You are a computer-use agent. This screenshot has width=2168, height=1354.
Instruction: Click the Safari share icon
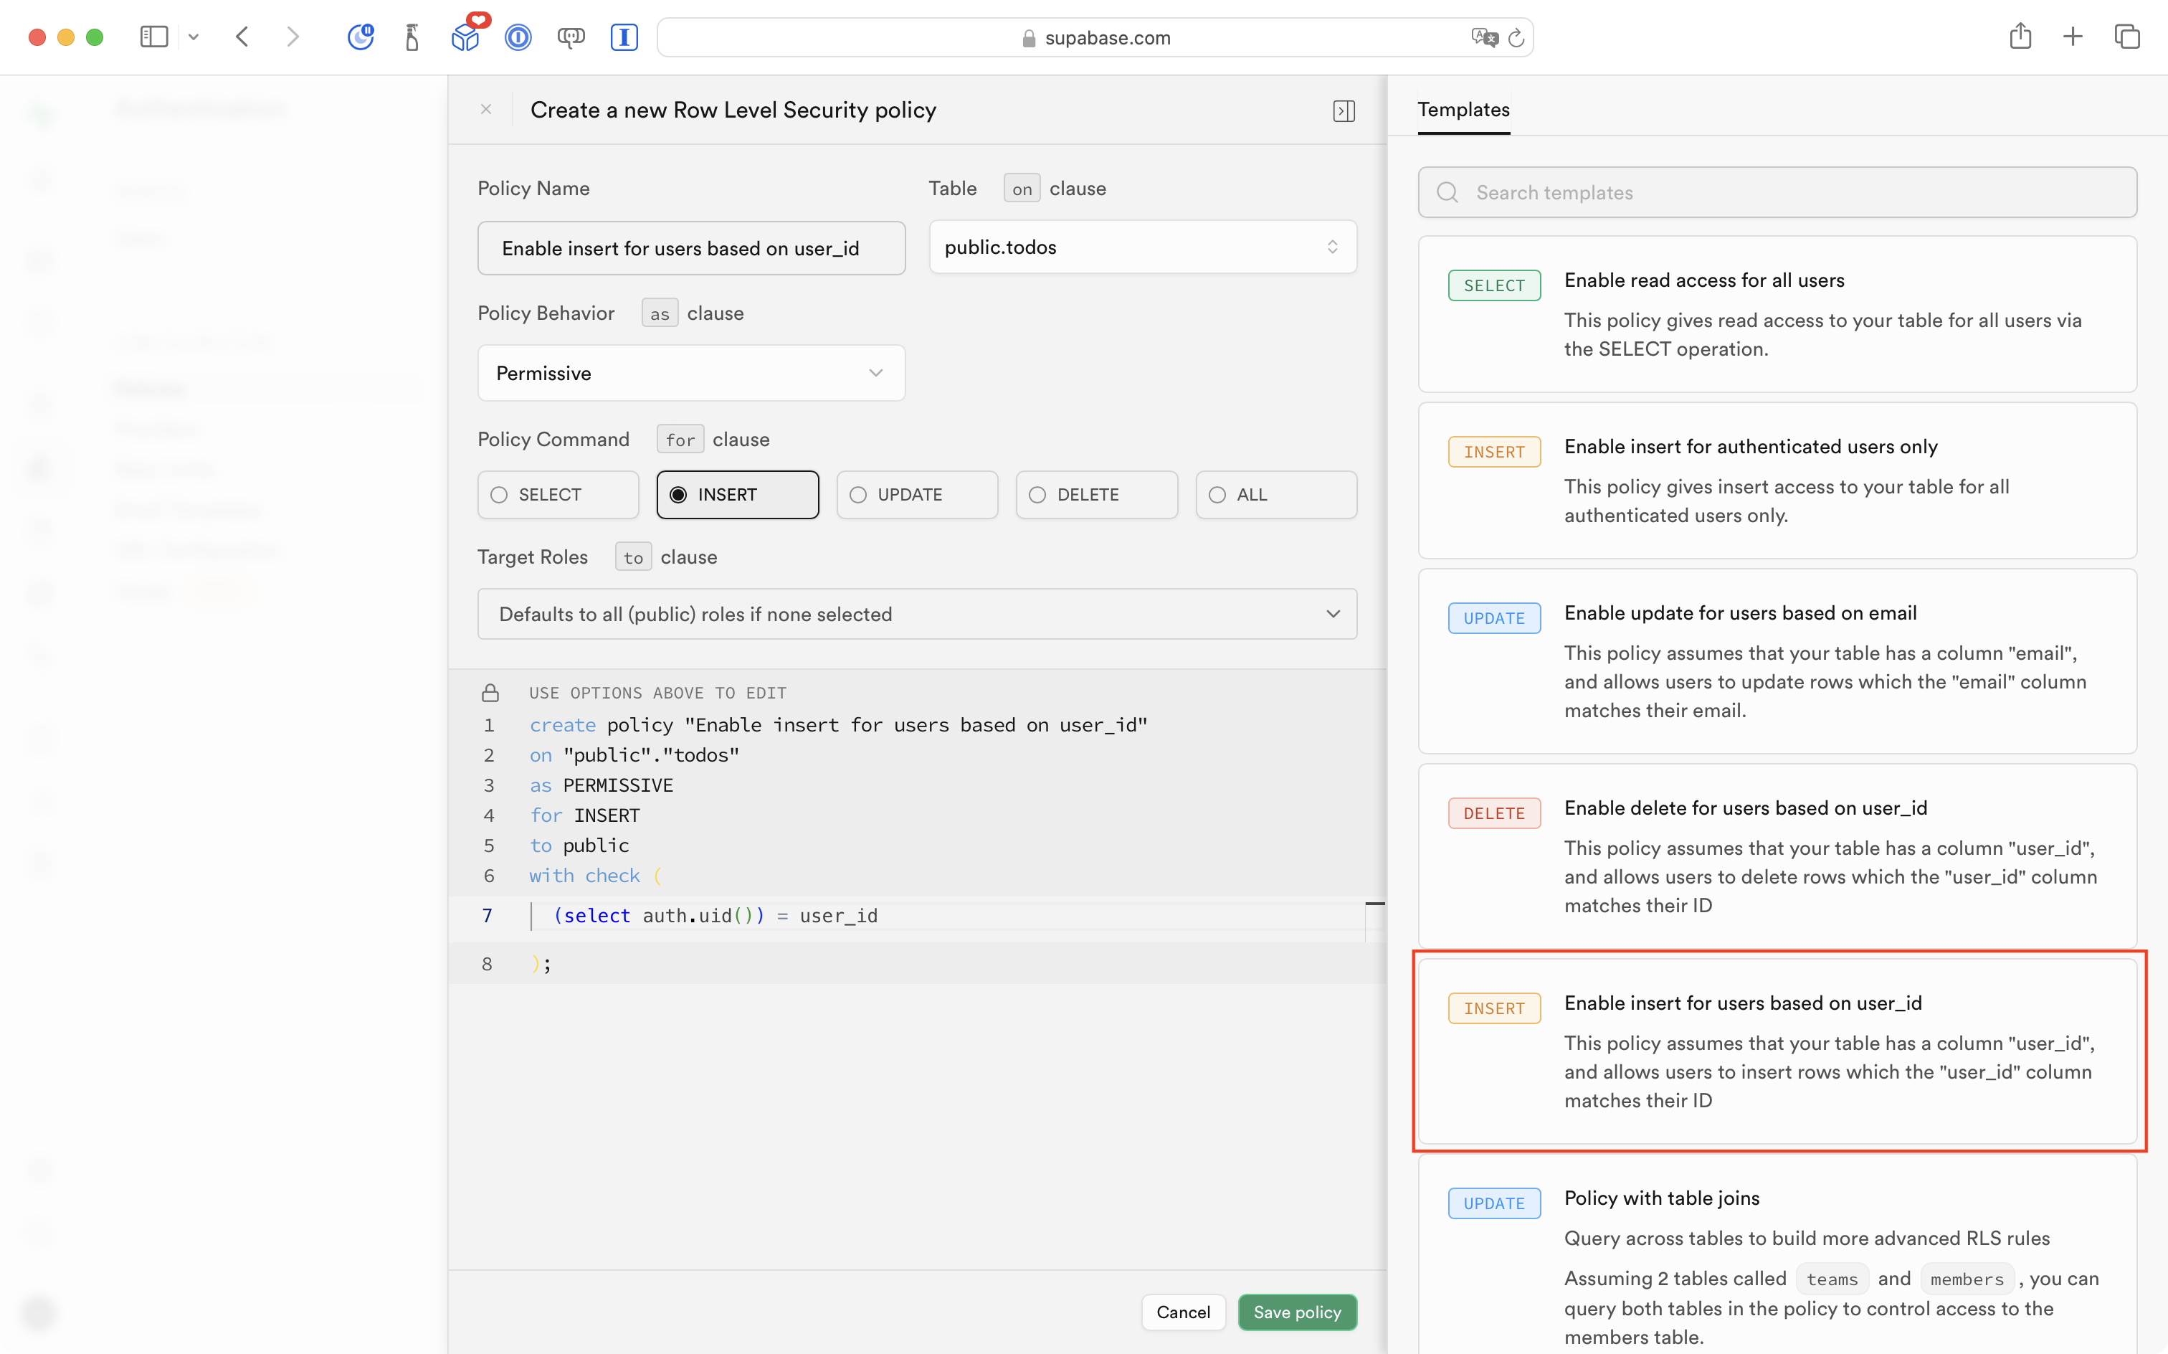click(x=2020, y=37)
